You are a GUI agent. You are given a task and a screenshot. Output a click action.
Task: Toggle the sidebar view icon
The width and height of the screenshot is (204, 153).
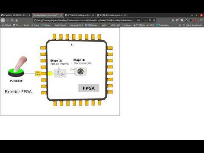pyautogui.click(x=177, y=20)
